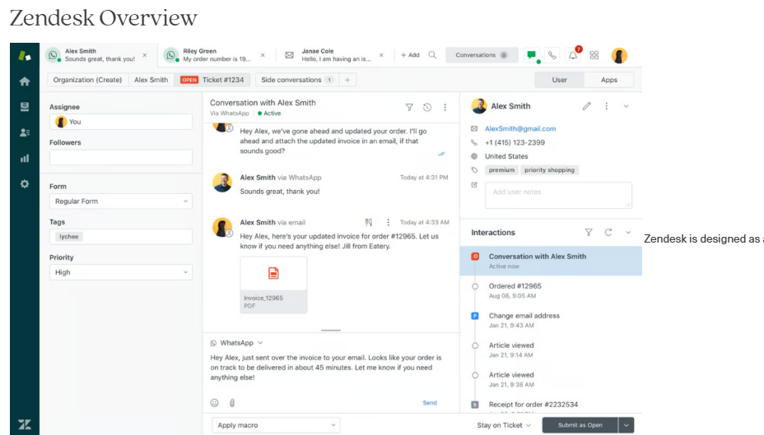Image resolution: width=764 pixels, height=435 pixels.
Task: Open the Form dropdown showing Regular Form
Action: (x=121, y=201)
